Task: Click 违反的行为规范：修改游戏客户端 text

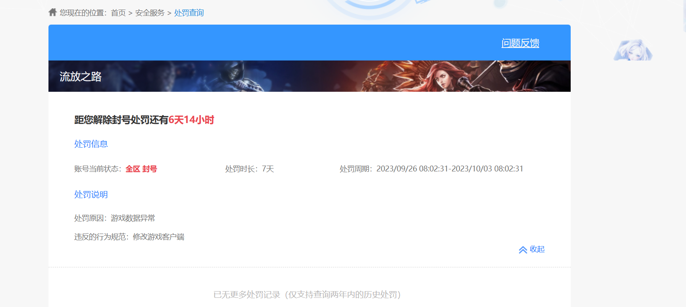Action: click(x=129, y=237)
